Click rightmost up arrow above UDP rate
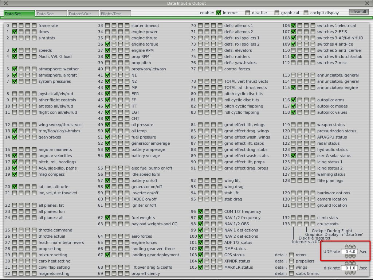 [353, 247]
